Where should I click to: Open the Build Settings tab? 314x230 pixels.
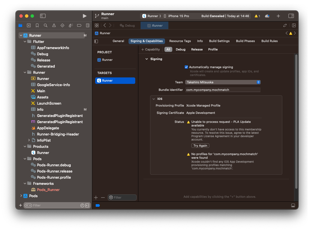point(219,41)
